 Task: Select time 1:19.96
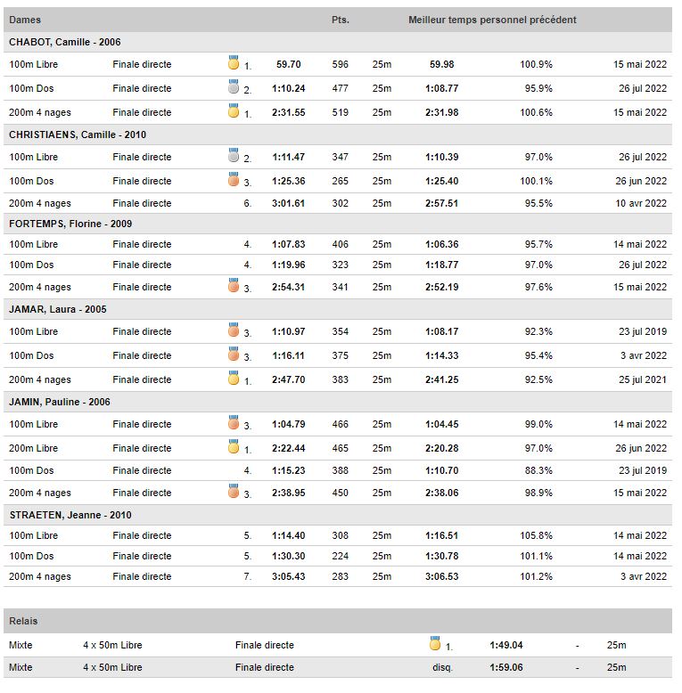(x=288, y=265)
